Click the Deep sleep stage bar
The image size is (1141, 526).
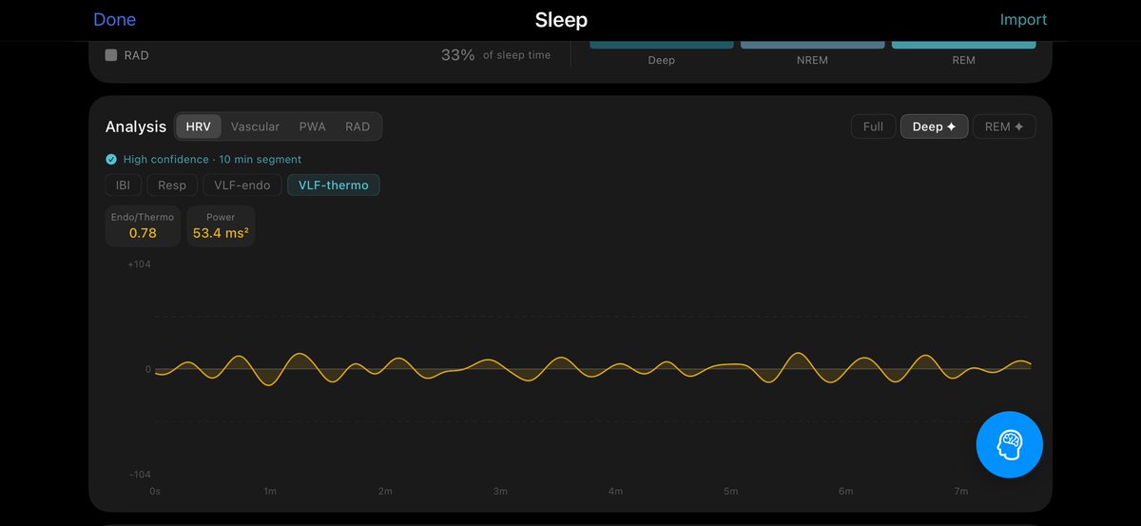click(x=662, y=44)
